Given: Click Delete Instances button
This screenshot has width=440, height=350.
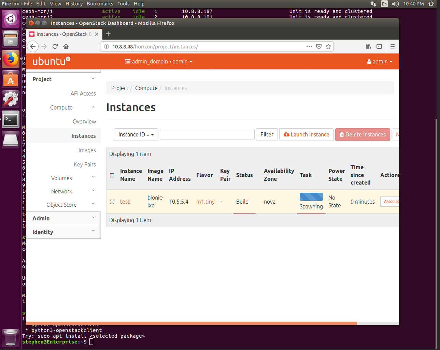Looking at the screenshot, I should pyautogui.click(x=363, y=134).
